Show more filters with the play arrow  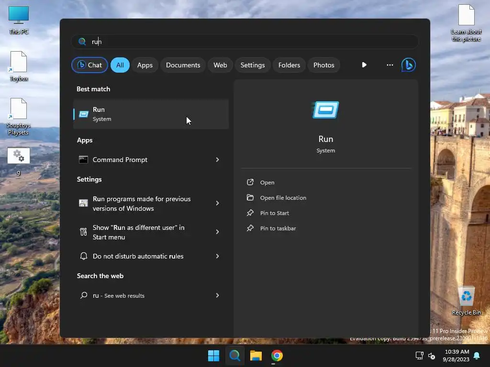[364, 65]
